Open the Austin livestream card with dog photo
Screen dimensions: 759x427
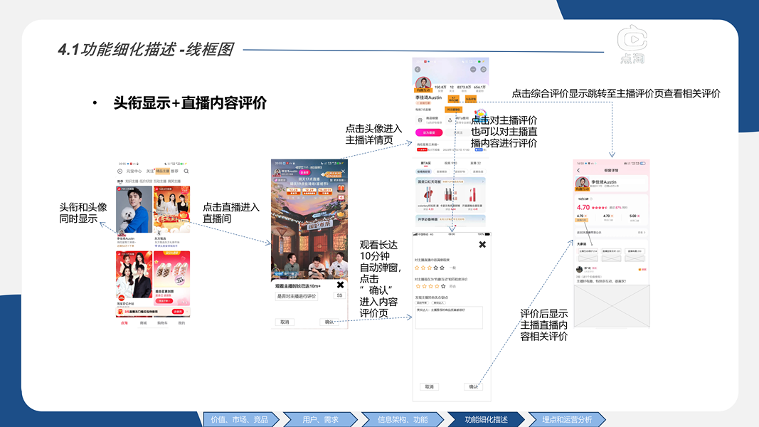click(134, 209)
